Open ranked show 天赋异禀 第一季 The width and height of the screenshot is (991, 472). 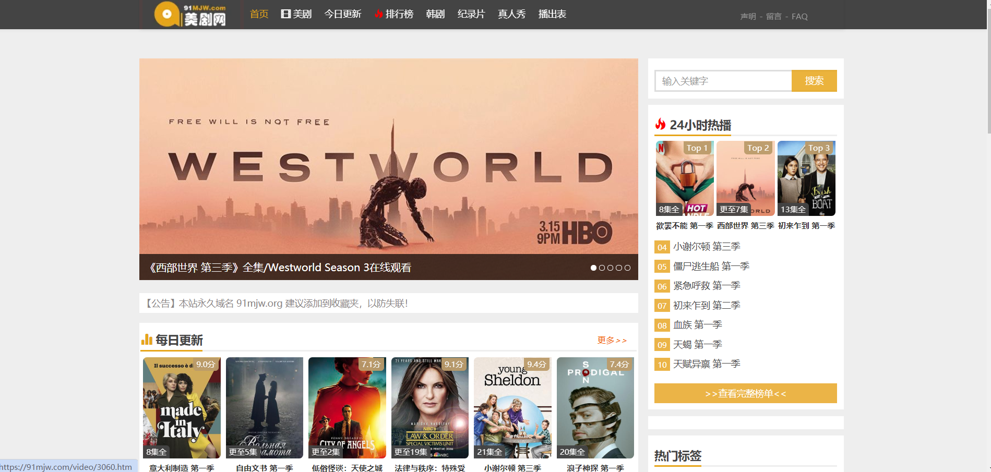(x=707, y=364)
